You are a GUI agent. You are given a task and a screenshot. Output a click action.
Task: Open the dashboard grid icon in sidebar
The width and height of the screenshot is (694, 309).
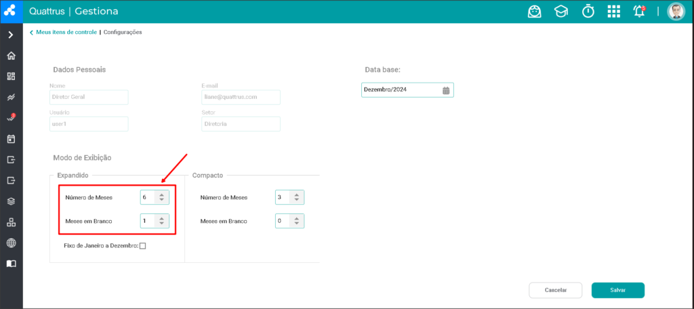(11, 77)
